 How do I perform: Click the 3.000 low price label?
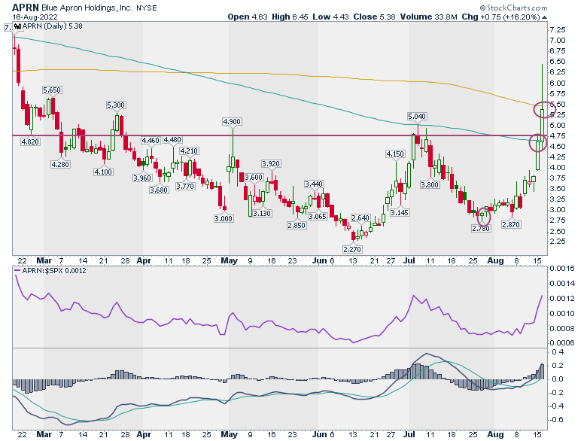point(224,219)
